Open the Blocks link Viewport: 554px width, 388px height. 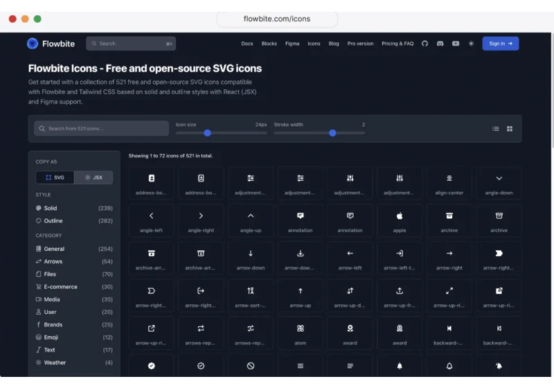[269, 44]
